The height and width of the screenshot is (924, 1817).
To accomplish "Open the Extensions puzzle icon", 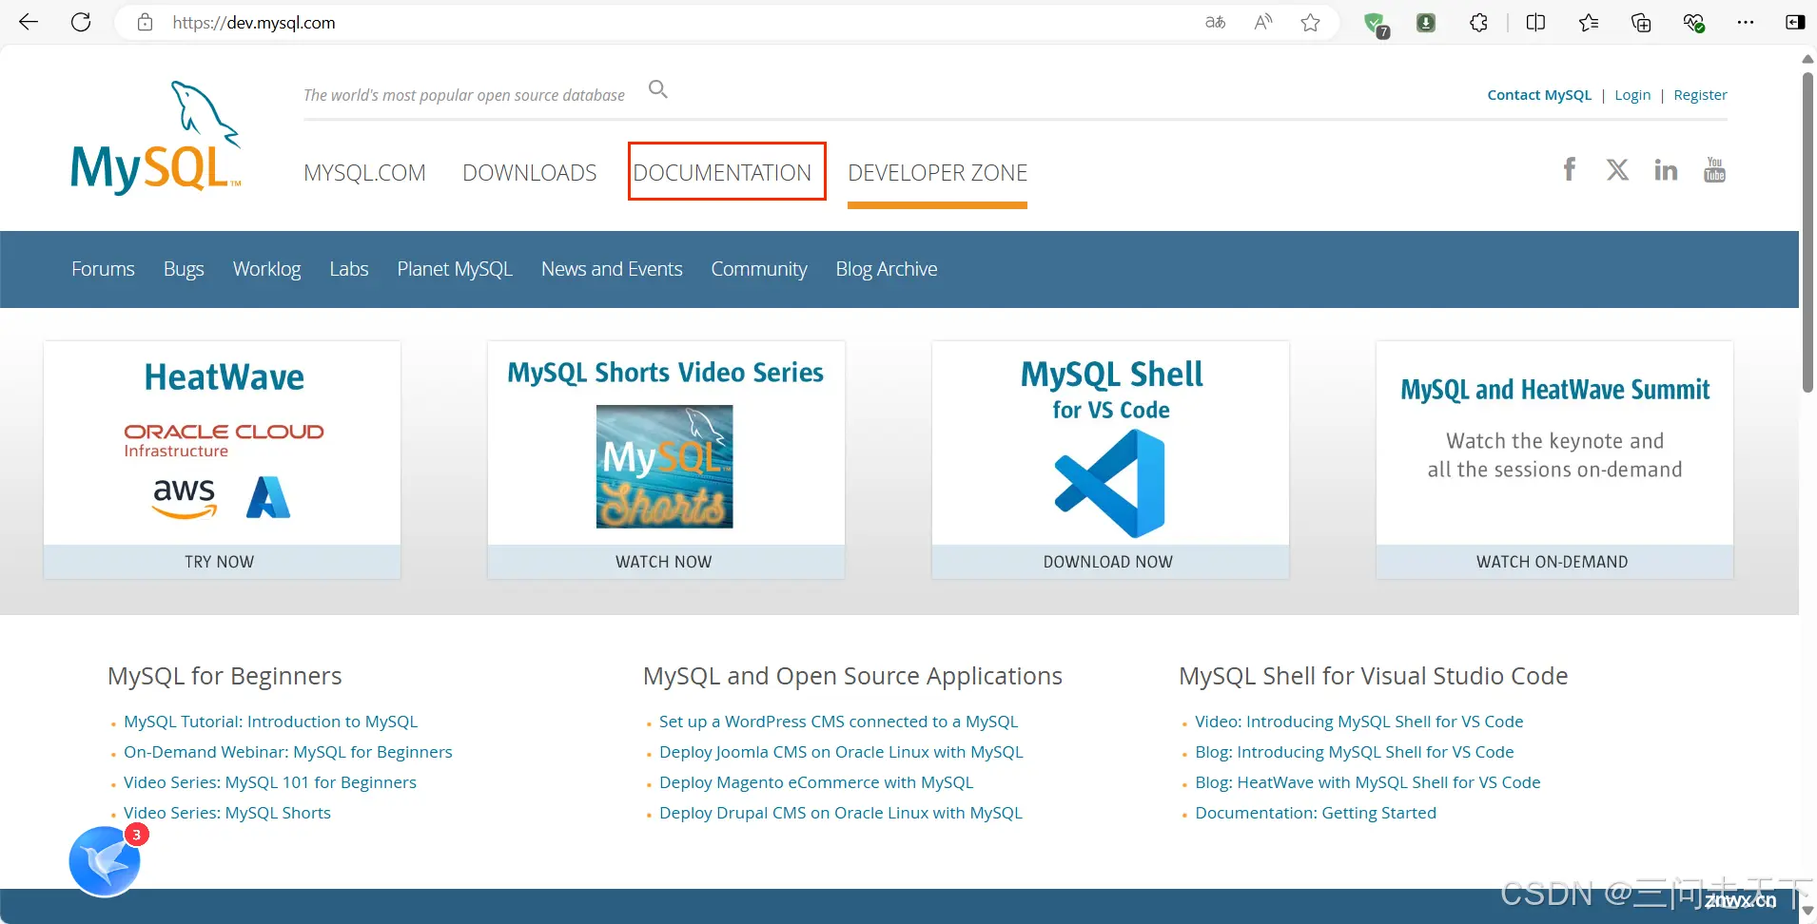I will (1478, 22).
